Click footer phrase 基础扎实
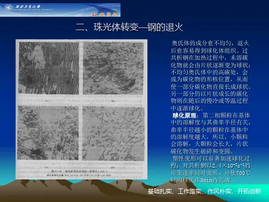This screenshot has height=202, width=269. coord(160,192)
